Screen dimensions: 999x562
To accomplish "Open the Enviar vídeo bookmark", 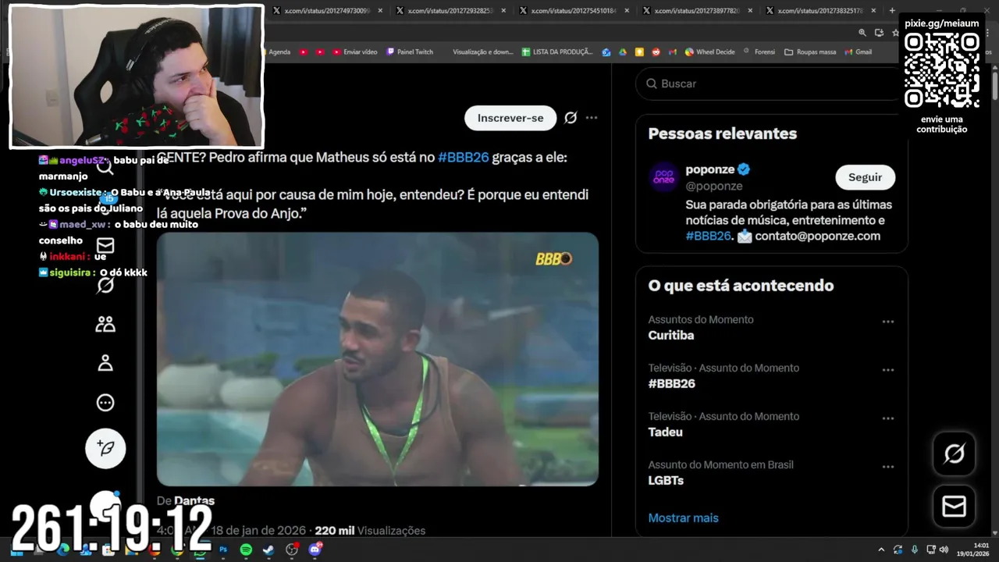I will [x=354, y=52].
